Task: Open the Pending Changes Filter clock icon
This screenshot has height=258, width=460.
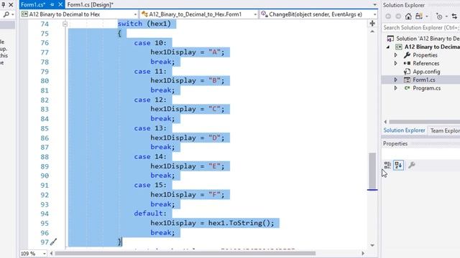Action: pos(439,16)
